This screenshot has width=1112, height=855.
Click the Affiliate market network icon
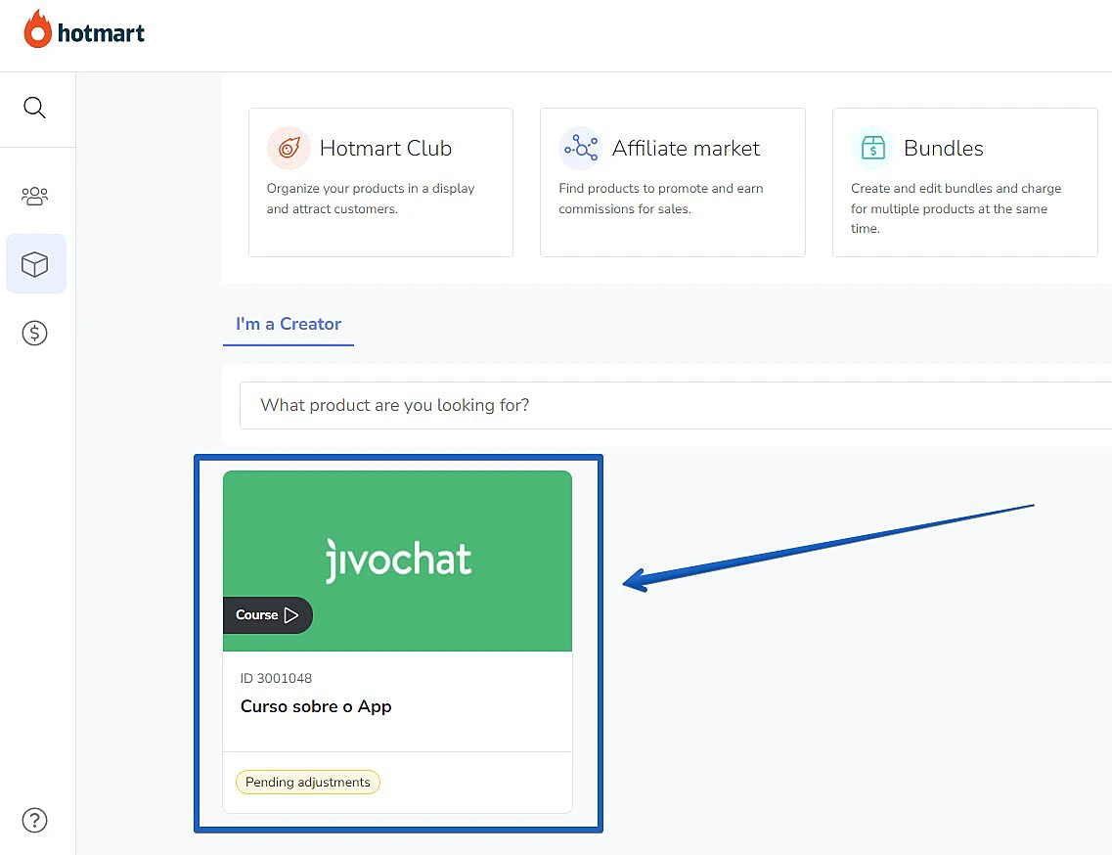tap(580, 149)
